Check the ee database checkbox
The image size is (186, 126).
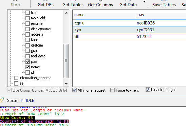(x=16, y=84)
